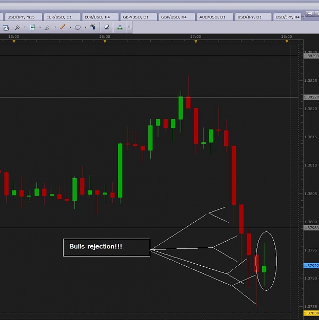Open dropdown arrow beside fan lines tool
The image size is (319, 320).
pos(55,27)
